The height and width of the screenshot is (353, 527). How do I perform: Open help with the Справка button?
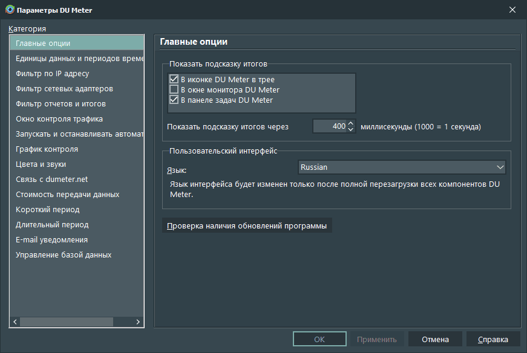(492, 339)
